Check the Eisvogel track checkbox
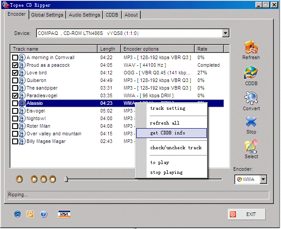281x229 pixels. click(15, 111)
